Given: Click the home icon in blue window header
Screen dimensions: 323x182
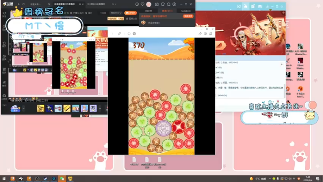Looking at the screenshot, I should (x=245, y=6).
